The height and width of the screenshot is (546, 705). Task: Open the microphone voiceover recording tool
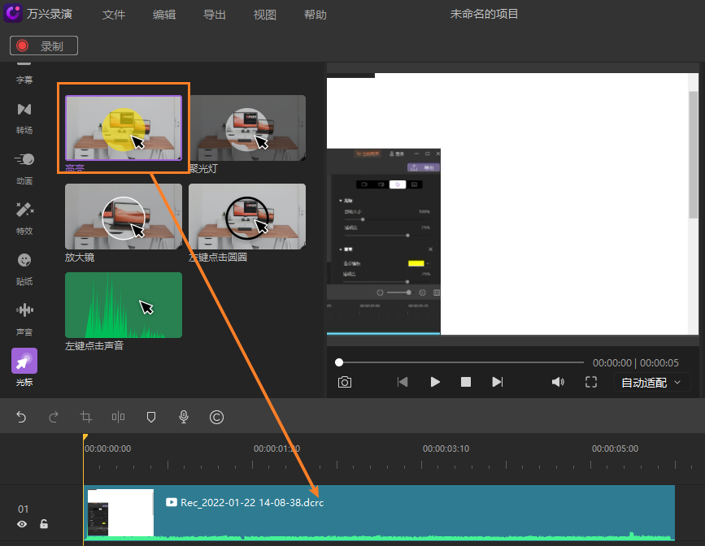point(183,417)
